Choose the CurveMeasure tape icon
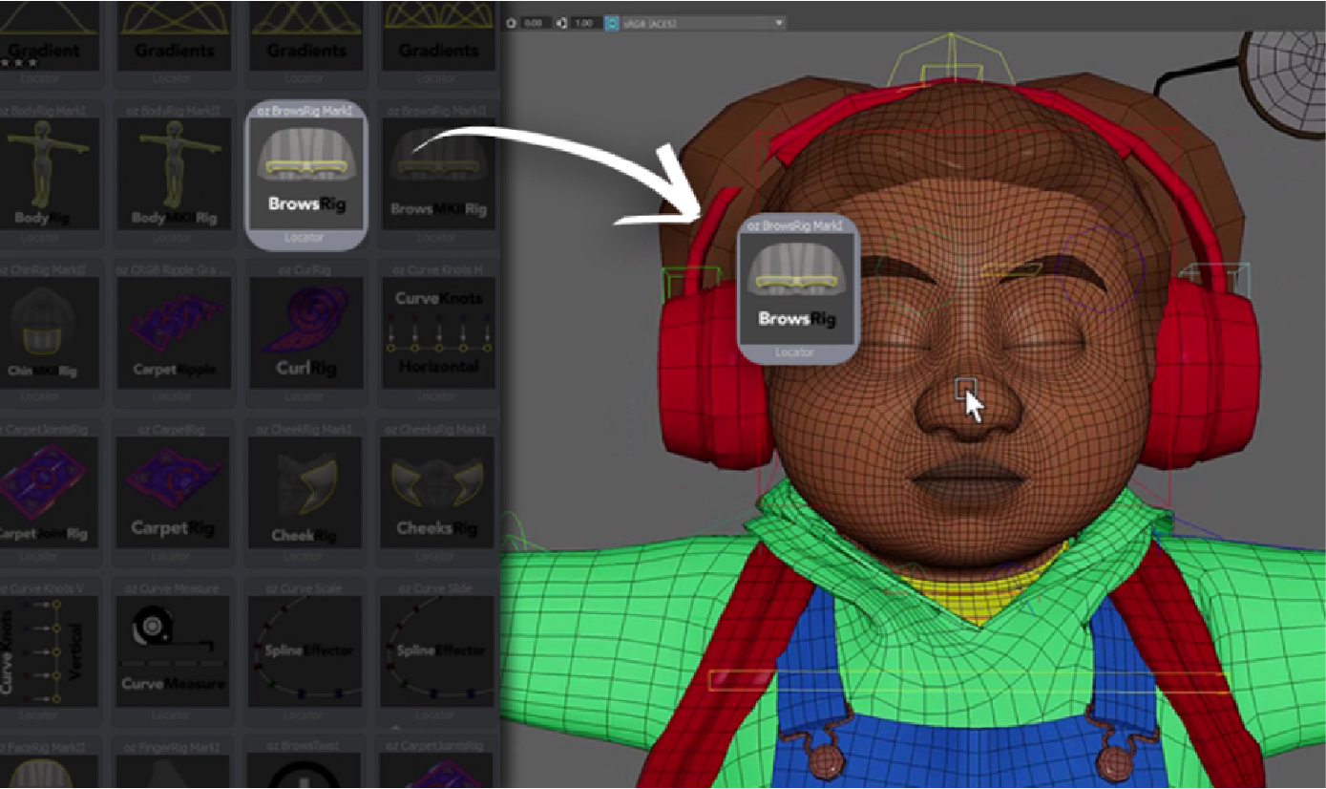1326x789 pixels. click(x=175, y=651)
